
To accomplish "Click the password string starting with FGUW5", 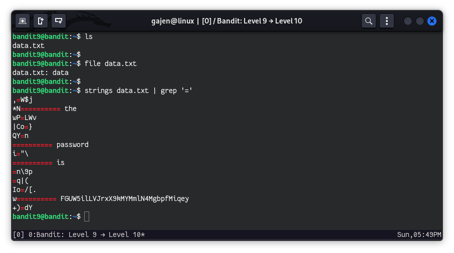I will [x=124, y=198].
